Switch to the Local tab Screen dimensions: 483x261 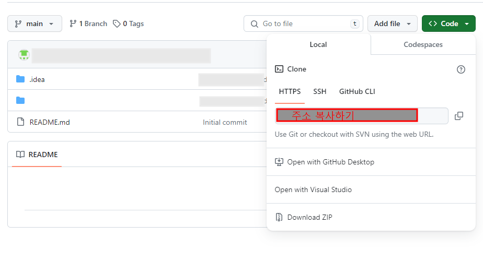click(x=318, y=44)
